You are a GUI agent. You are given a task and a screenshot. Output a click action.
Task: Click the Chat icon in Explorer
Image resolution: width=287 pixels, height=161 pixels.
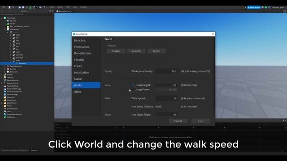5,111
